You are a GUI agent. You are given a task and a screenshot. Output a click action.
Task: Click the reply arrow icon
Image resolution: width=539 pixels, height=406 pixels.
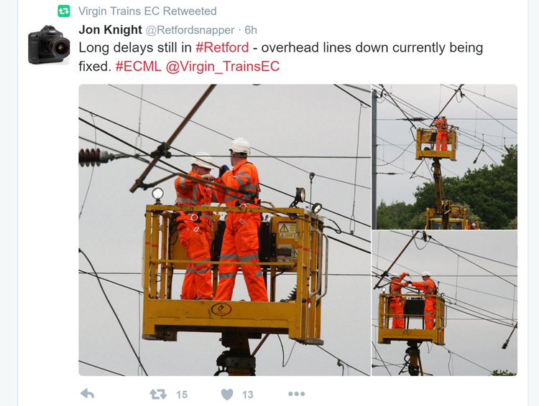pyautogui.click(x=87, y=394)
